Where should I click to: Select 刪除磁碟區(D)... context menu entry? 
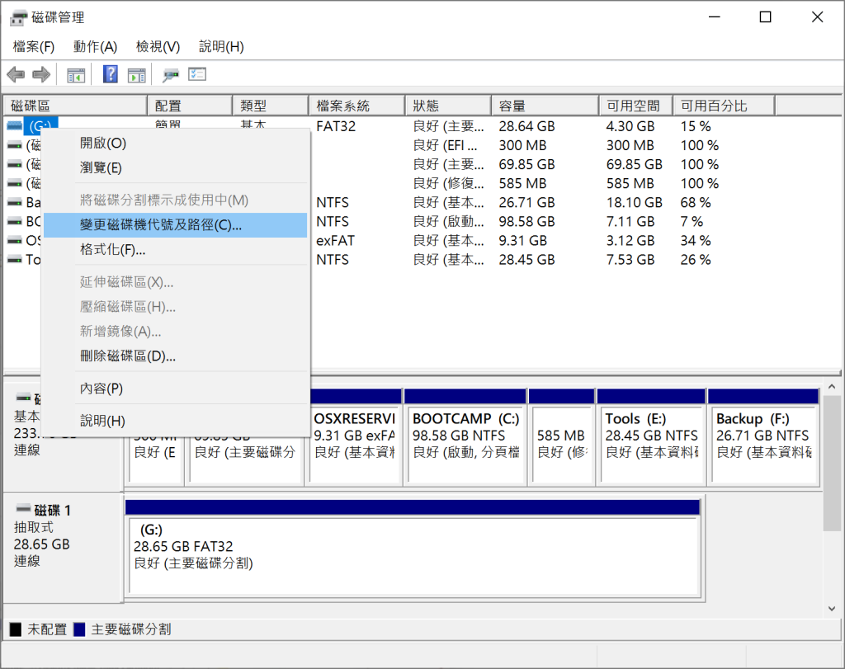(x=175, y=356)
